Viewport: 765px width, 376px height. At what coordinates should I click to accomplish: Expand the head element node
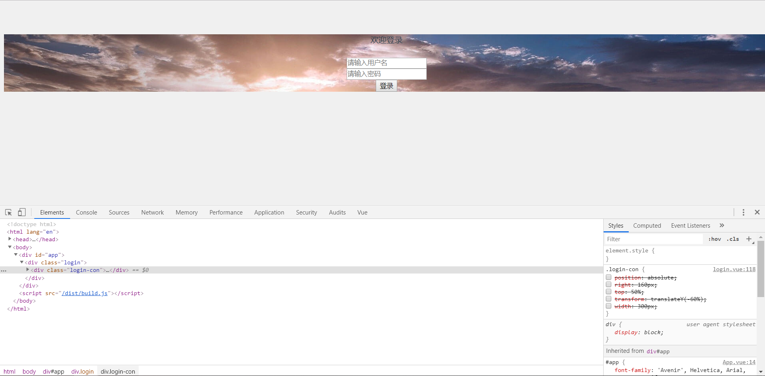(x=10, y=239)
